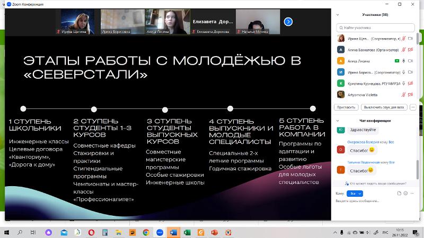Open PowerPoint from the taskbar

tap(215, 232)
